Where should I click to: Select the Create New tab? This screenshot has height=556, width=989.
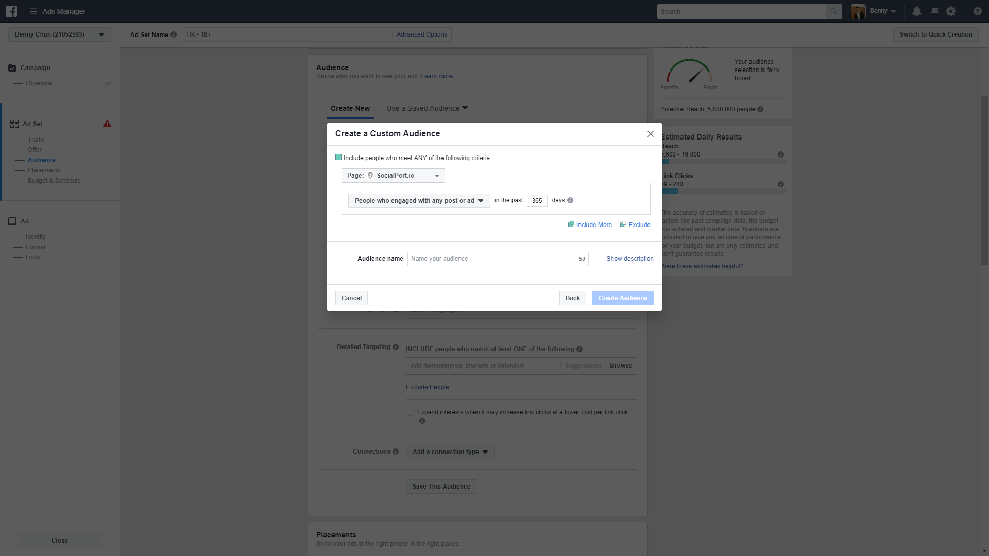click(350, 108)
